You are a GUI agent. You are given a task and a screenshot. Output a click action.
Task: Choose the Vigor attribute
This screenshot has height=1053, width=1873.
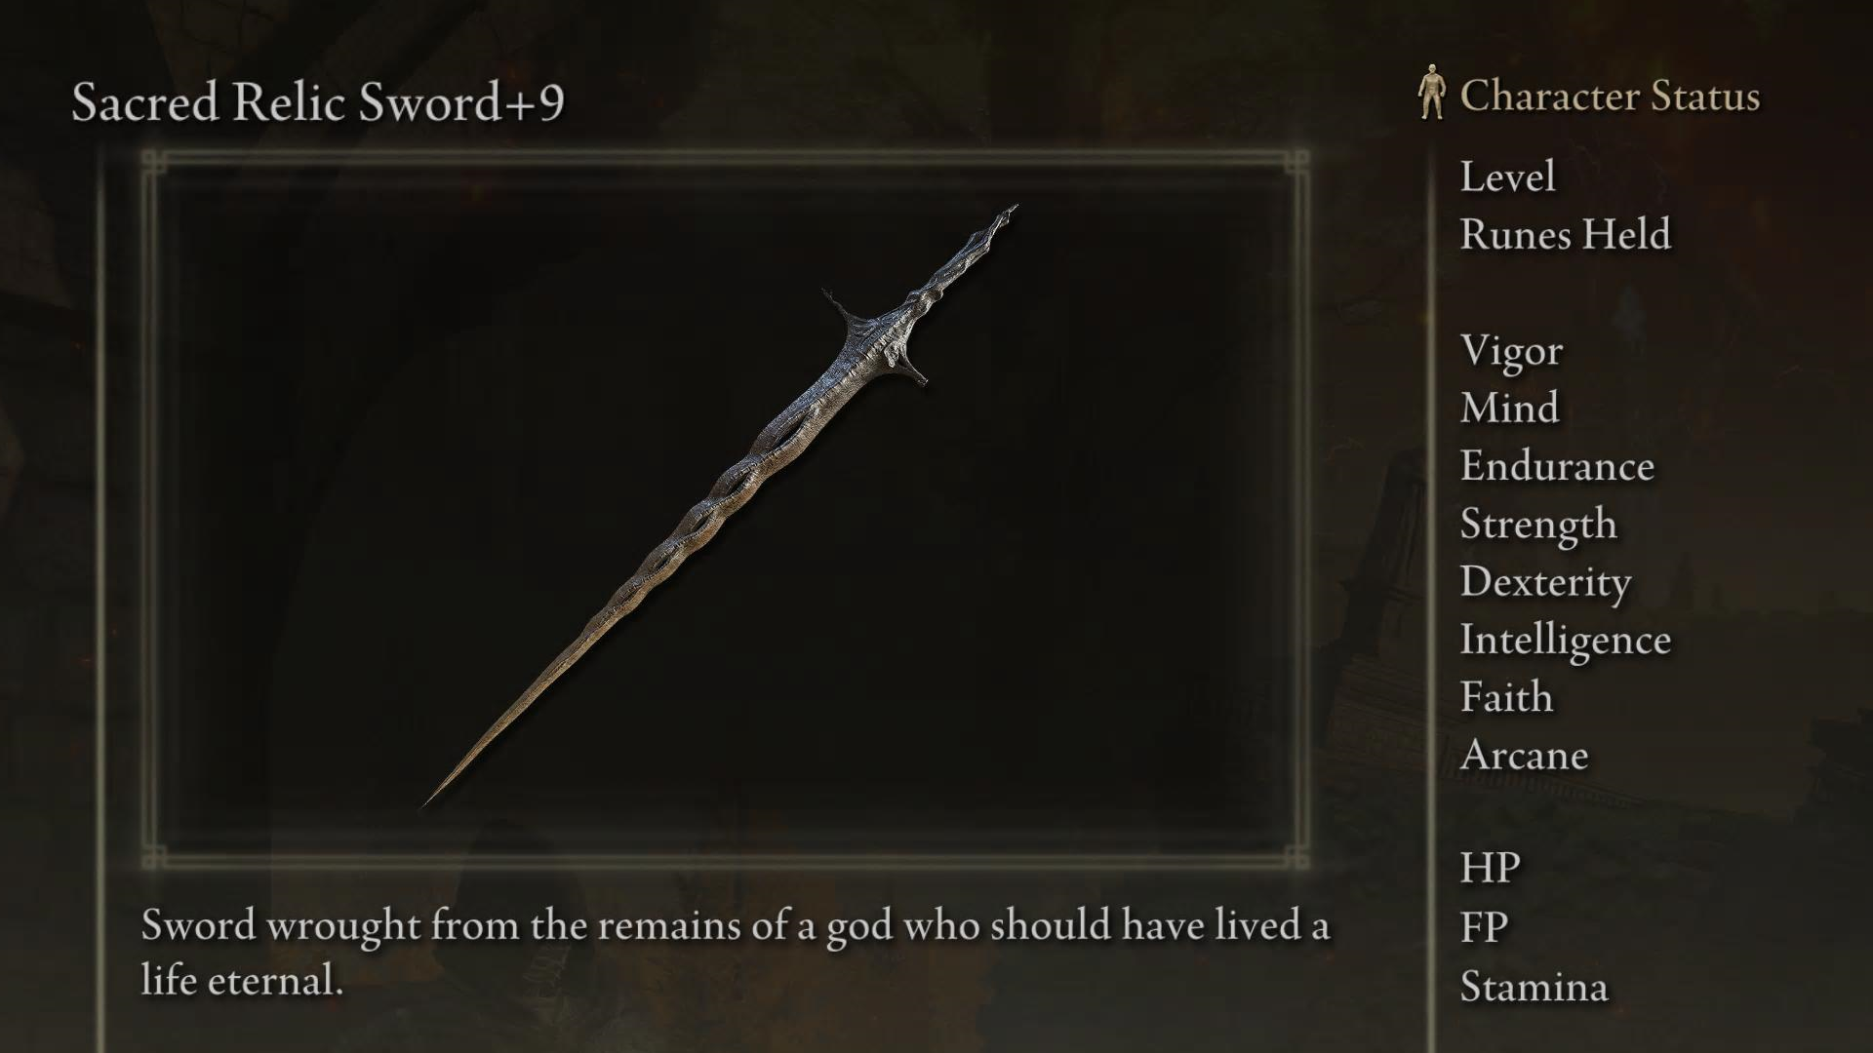point(1511,351)
